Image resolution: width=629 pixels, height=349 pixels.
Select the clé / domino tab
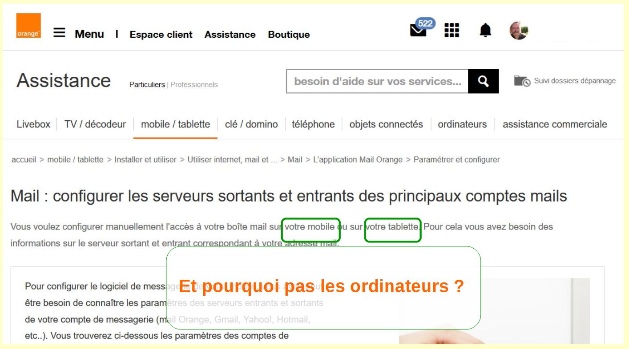tap(251, 124)
